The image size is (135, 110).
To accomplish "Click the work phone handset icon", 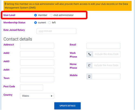I will [90, 54].
